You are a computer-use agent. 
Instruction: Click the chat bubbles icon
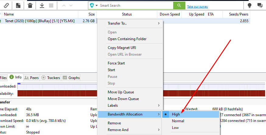pos(260,5)
